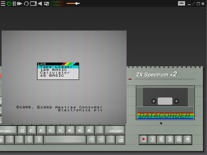
Task: Toggle the fullscreen arrows icon
Action: (194, 4)
